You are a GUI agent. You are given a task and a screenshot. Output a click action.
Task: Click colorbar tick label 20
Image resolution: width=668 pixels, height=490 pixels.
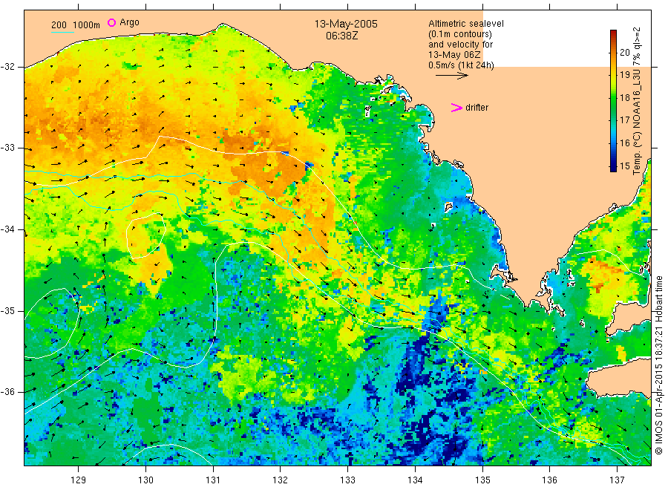click(624, 53)
